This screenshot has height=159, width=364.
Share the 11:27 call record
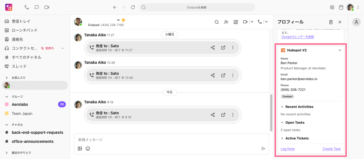click(x=213, y=48)
